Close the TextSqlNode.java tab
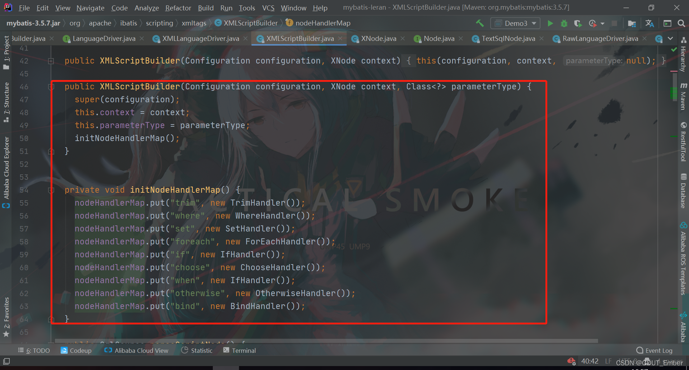 (542, 38)
